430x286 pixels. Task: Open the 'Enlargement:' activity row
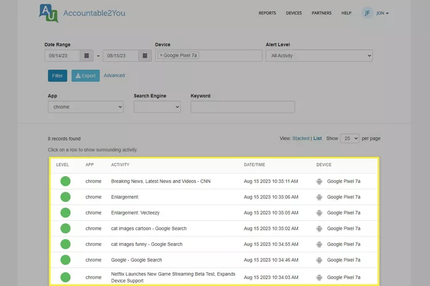214,197
